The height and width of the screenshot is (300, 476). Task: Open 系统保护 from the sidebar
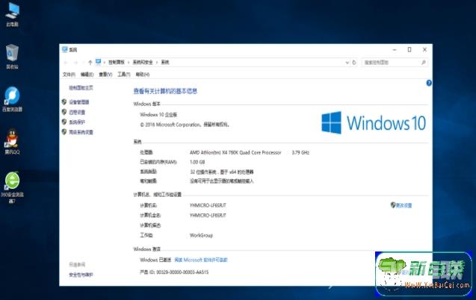77,122
